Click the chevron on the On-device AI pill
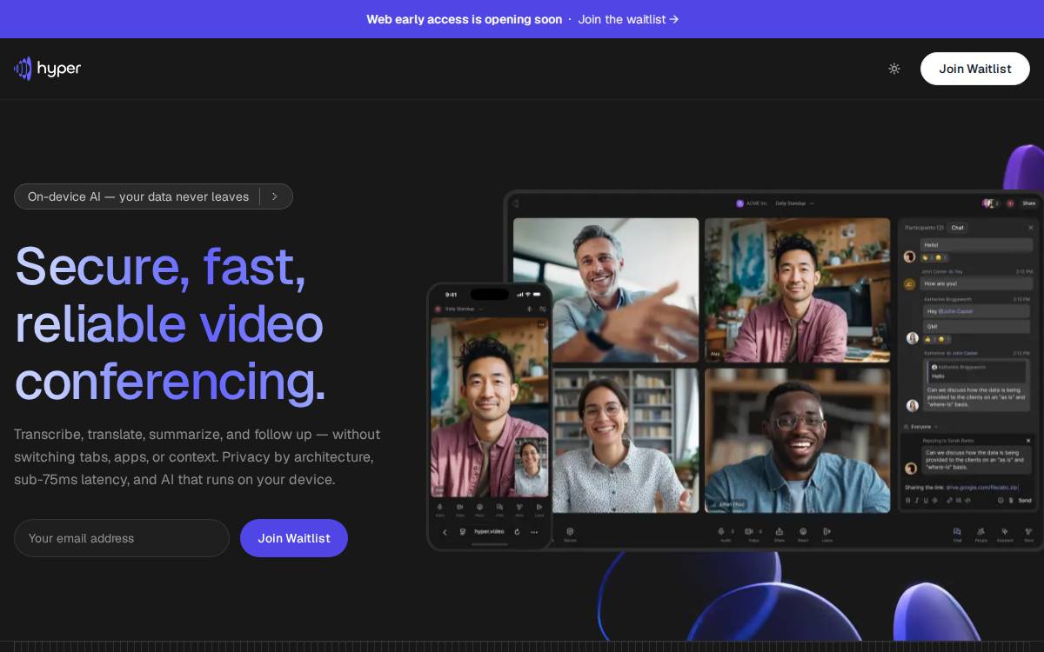 click(x=275, y=196)
